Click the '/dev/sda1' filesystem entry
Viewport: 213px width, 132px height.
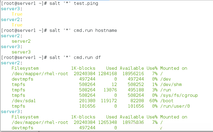23,101
